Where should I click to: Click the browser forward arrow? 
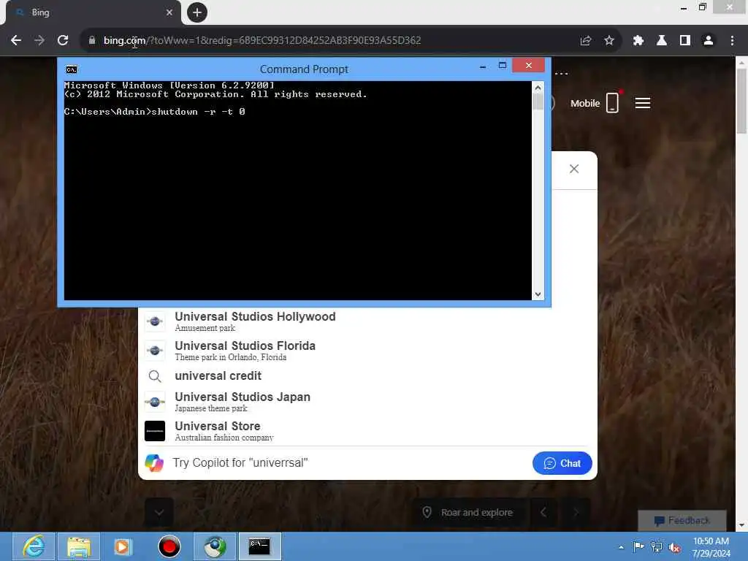click(39, 41)
